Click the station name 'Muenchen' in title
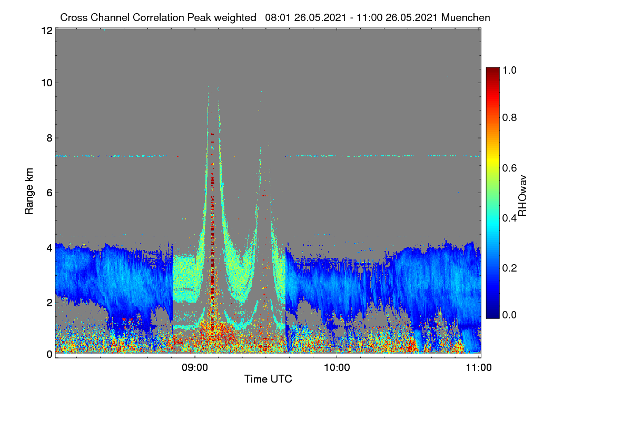This screenshot has width=632, height=421. (x=466, y=17)
